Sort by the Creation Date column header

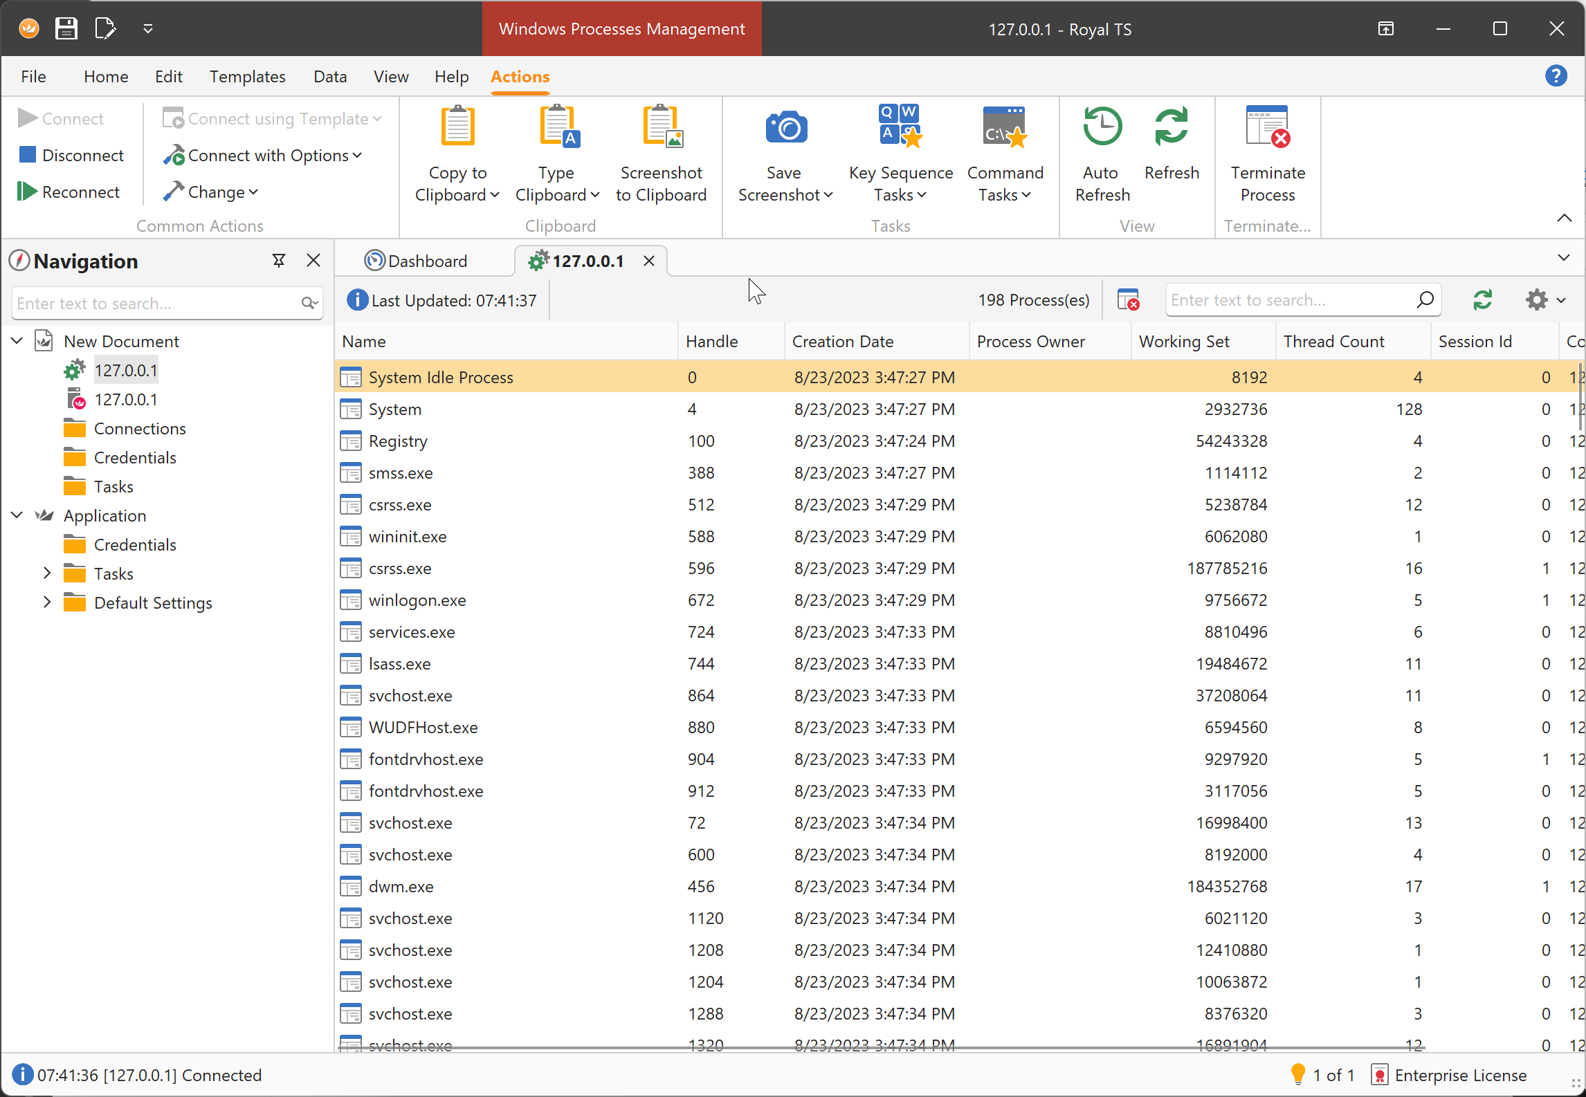click(876, 341)
